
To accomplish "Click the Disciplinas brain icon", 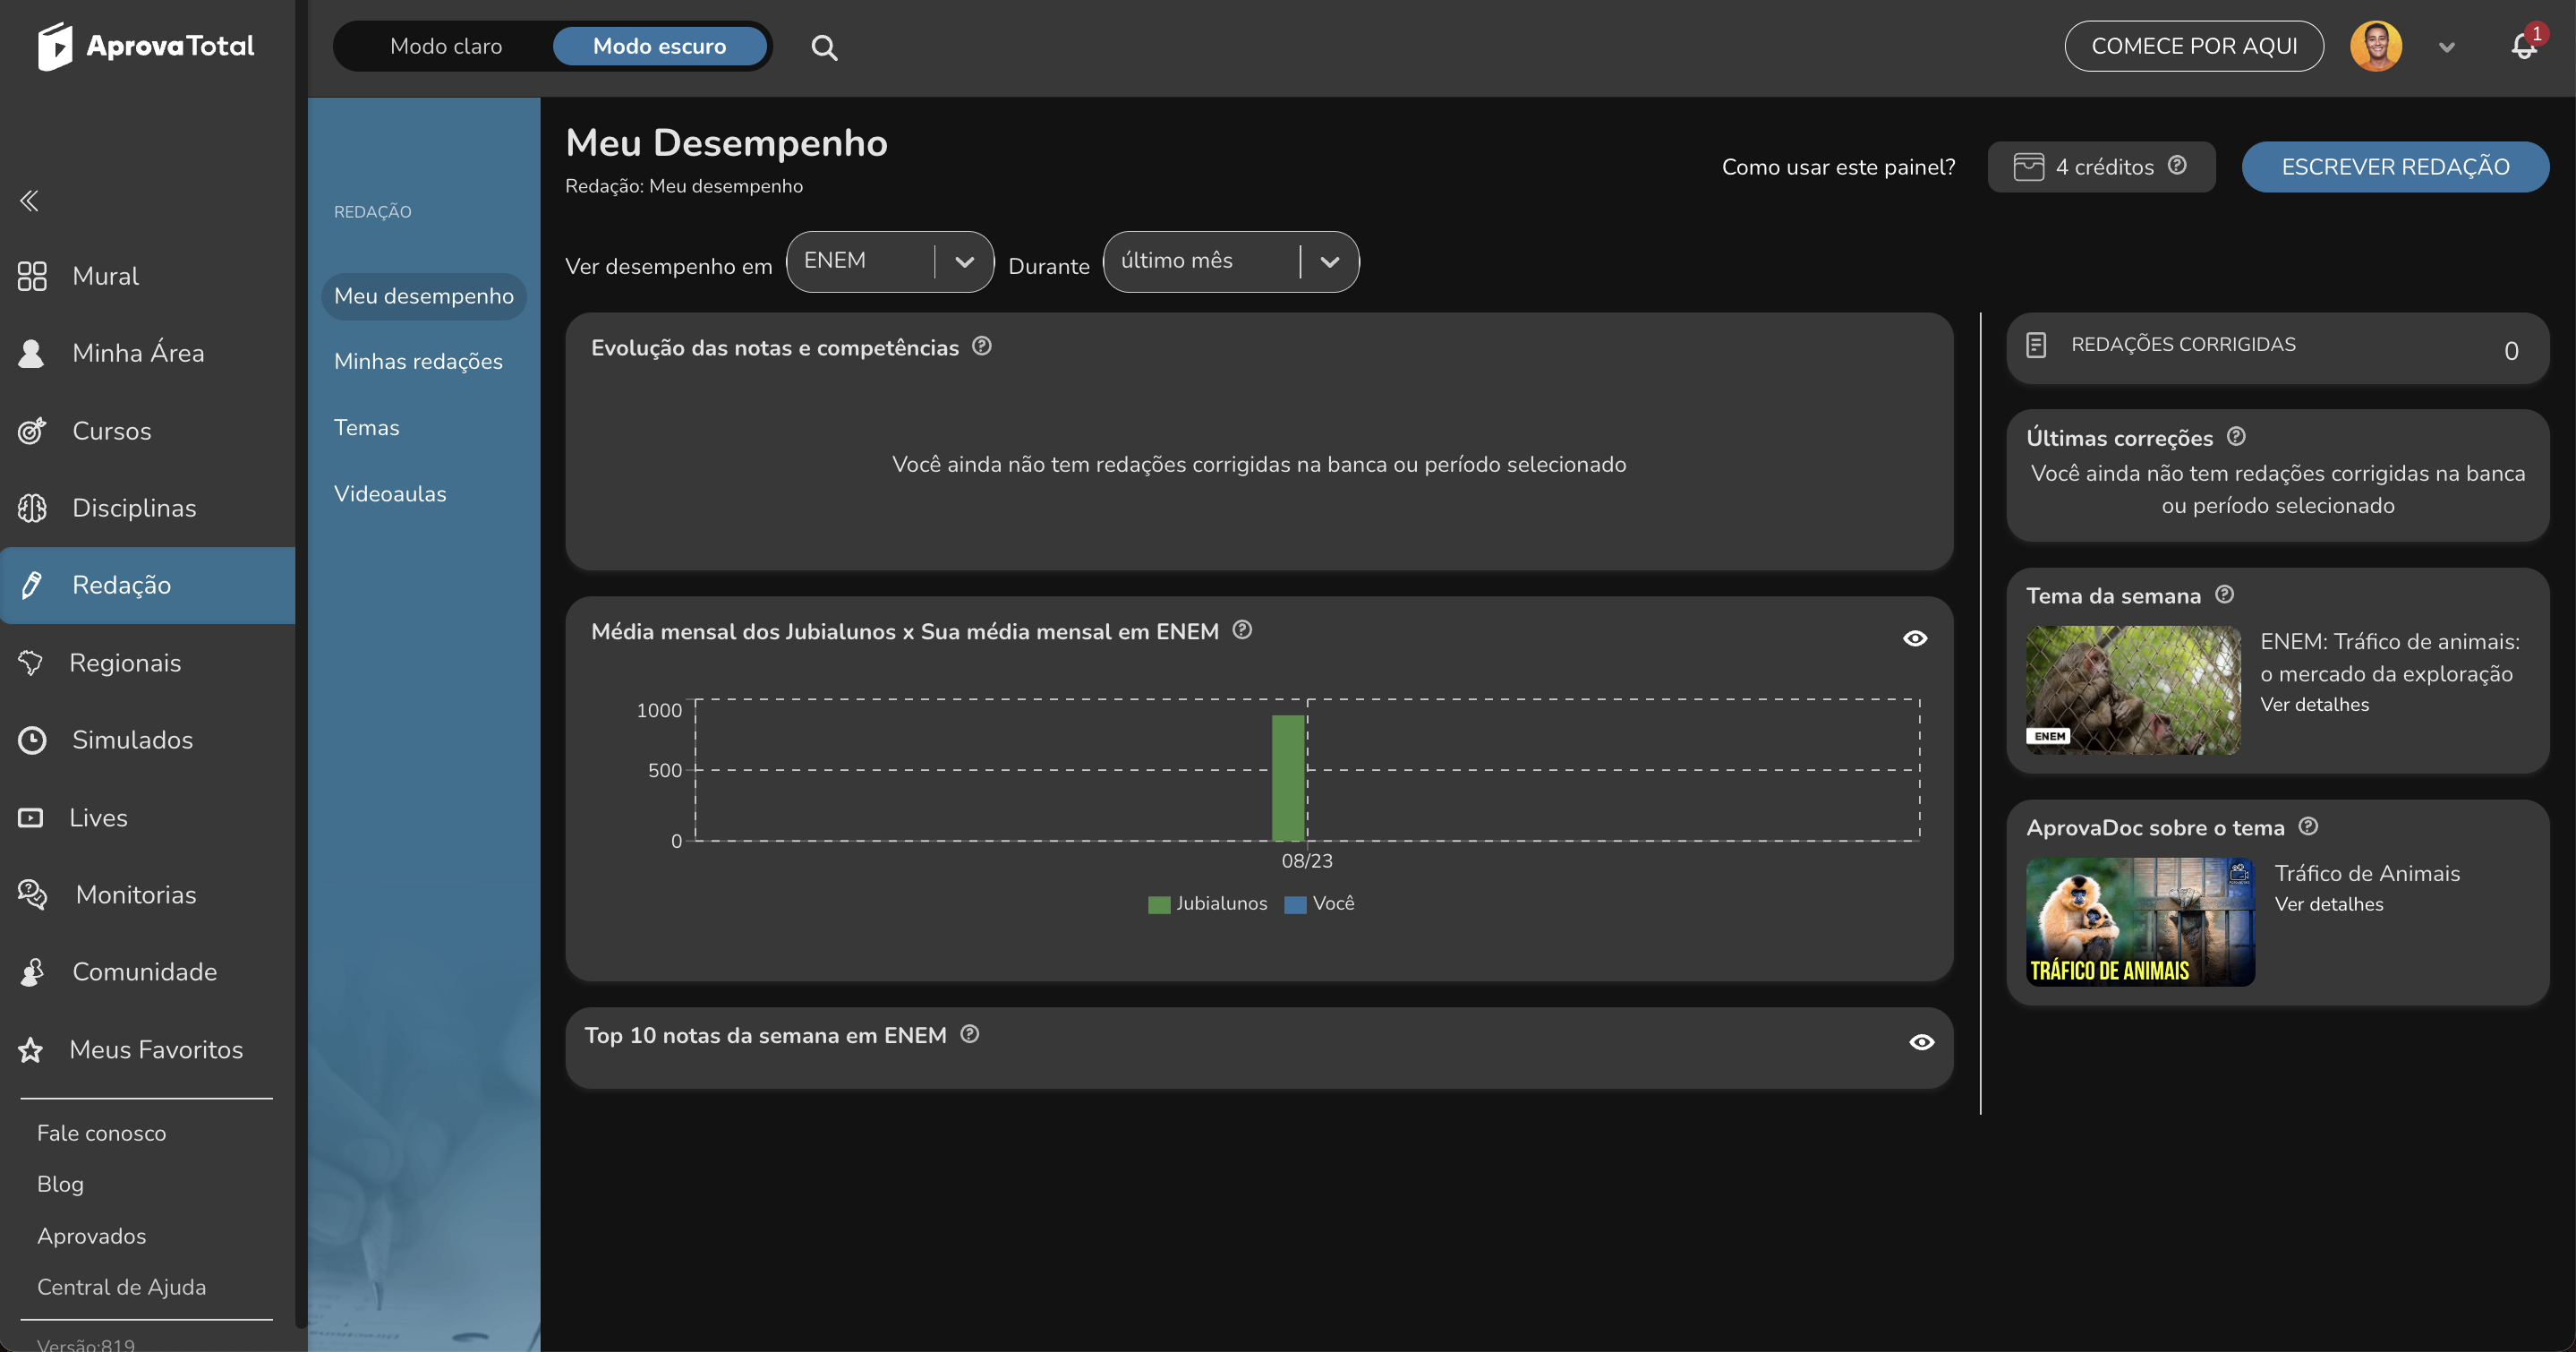I will tap(32, 508).
